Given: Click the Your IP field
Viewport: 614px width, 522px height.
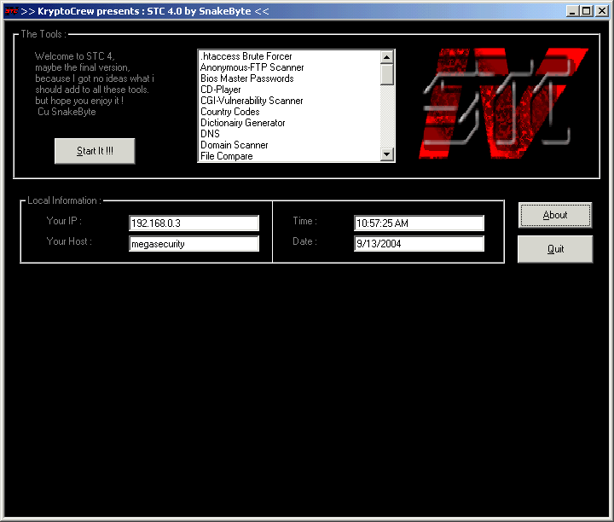Looking at the screenshot, I should (194, 223).
